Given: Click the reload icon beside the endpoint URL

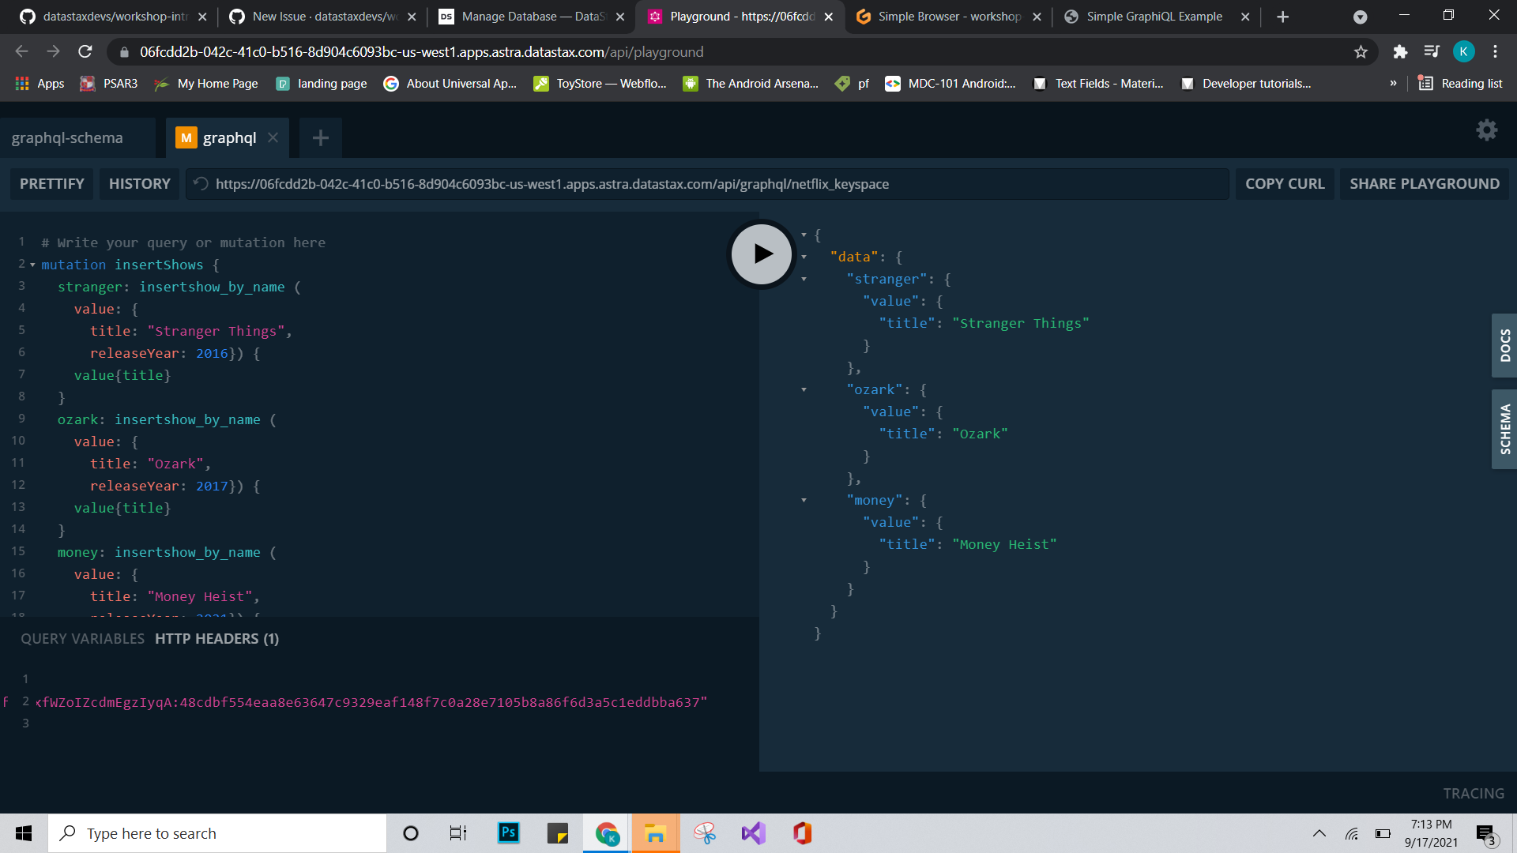Looking at the screenshot, I should (x=200, y=183).
